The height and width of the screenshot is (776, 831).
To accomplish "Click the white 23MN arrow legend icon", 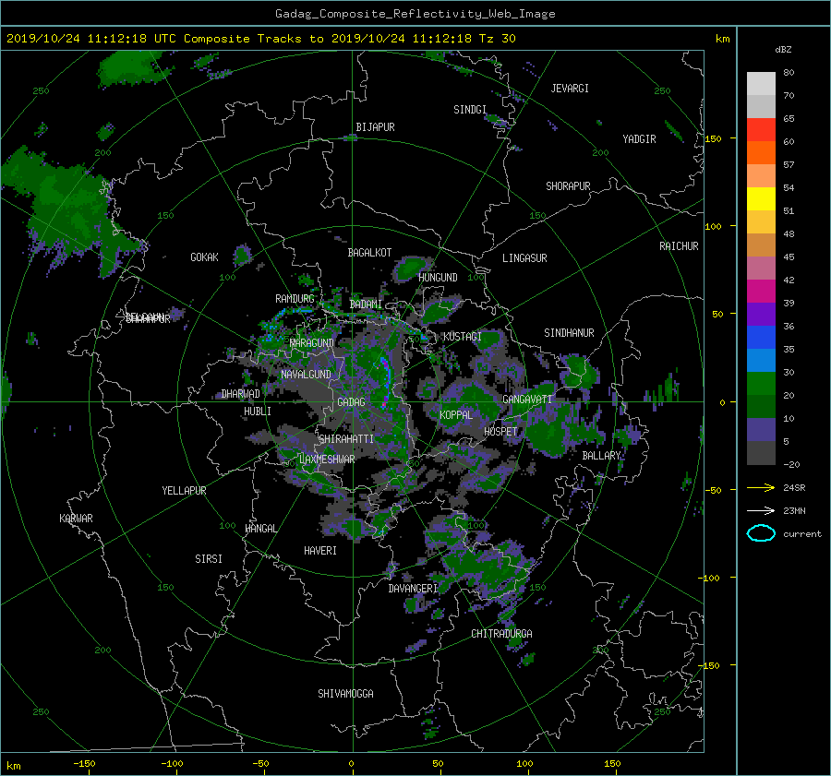I will [x=761, y=510].
